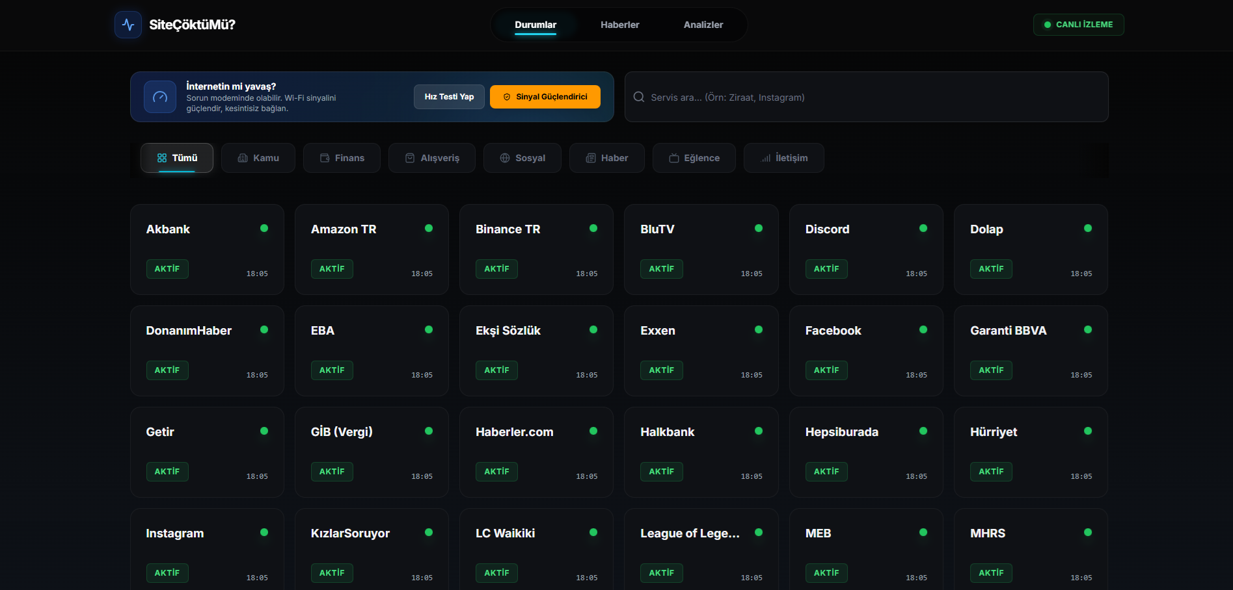Toggle the green status dot on Akbank card
This screenshot has height=590, width=1233.
(264, 228)
